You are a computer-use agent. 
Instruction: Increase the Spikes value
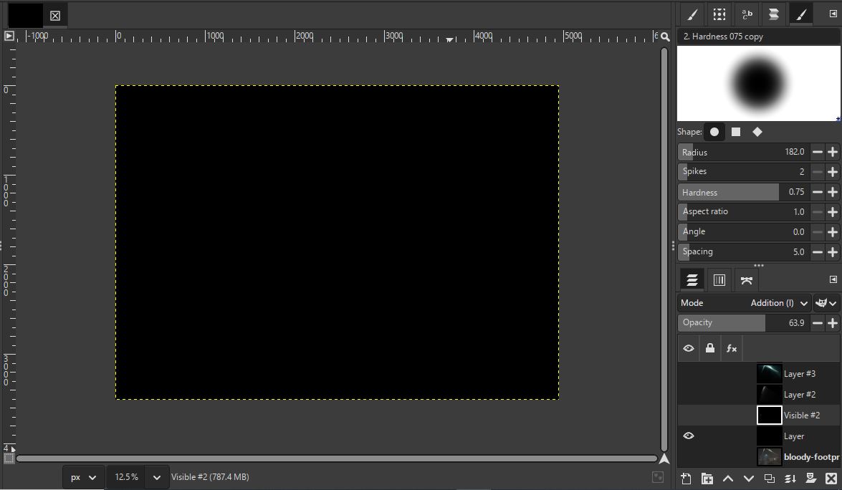833,172
